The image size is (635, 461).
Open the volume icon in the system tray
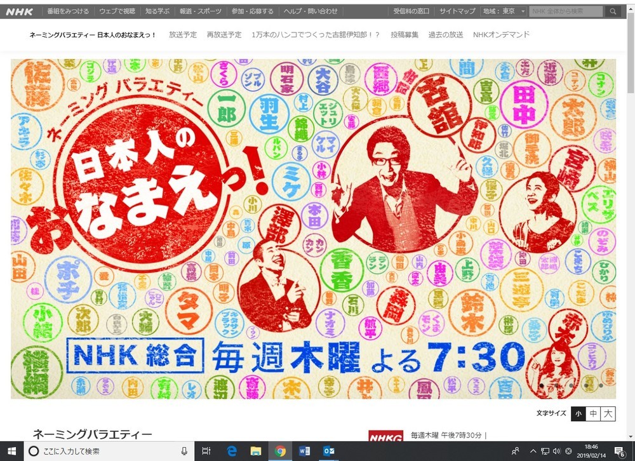pyautogui.click(x=557, y=451)
